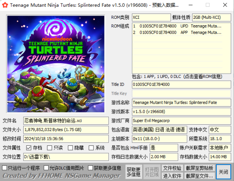The width and height of the screenshot is (234, 181).
Task: Click the empty Title Key field
Action: pyautogui.click(x=181, y=93)
